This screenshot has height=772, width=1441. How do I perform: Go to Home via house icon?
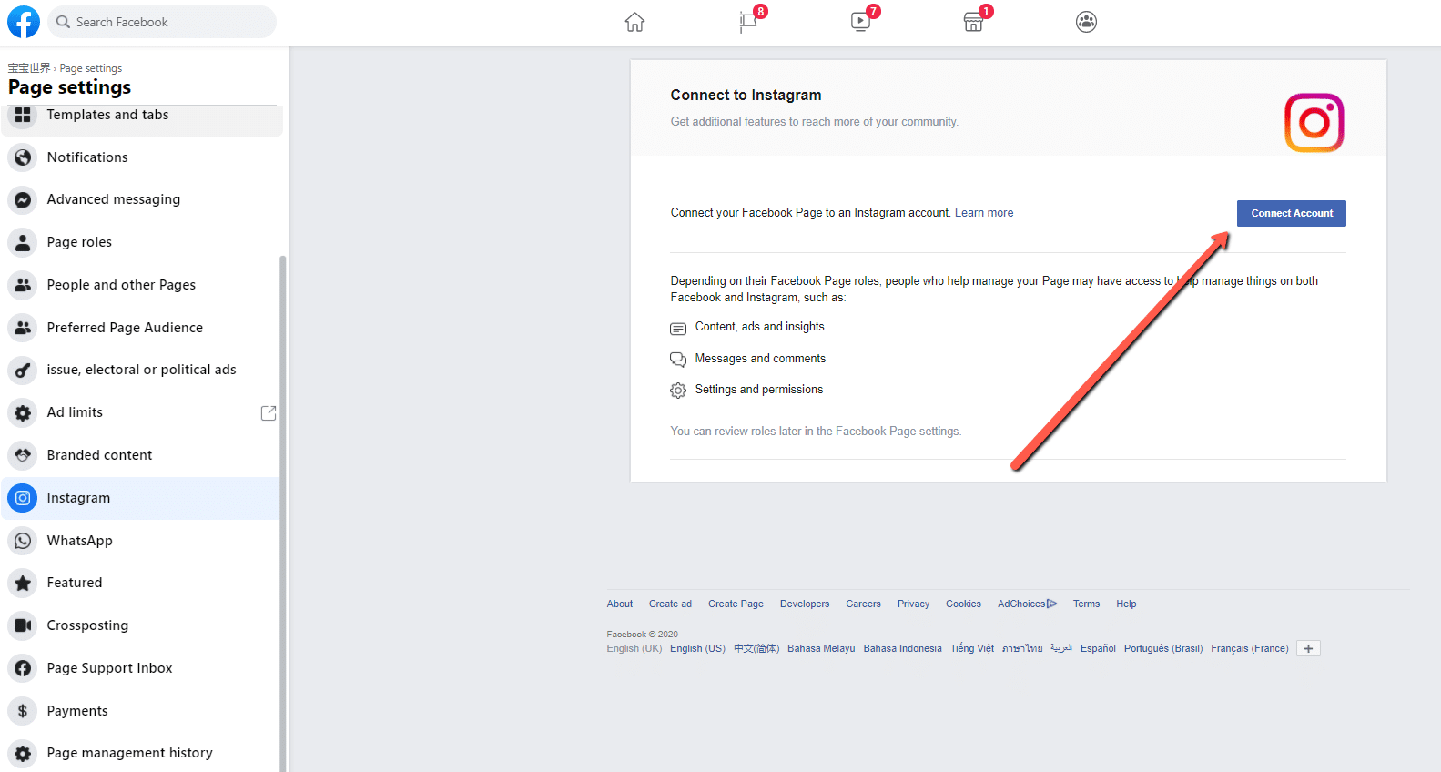point(634,22)
